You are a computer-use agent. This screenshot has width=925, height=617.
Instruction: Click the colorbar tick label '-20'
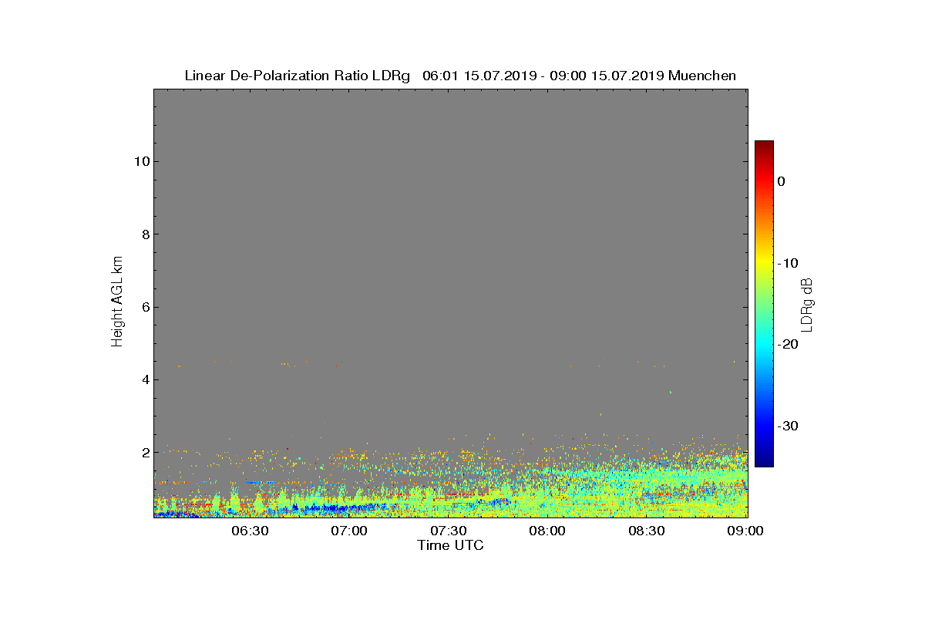(x=787, y=345)
